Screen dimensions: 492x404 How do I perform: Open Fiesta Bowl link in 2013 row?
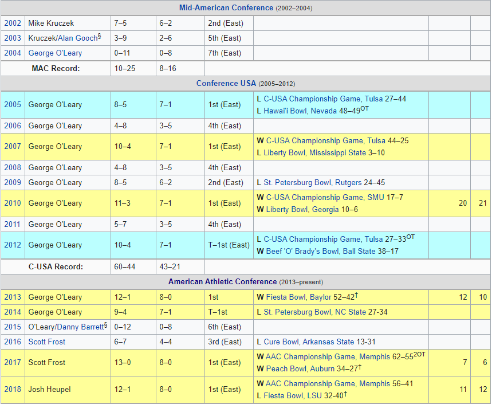click(x=286, y=297)
